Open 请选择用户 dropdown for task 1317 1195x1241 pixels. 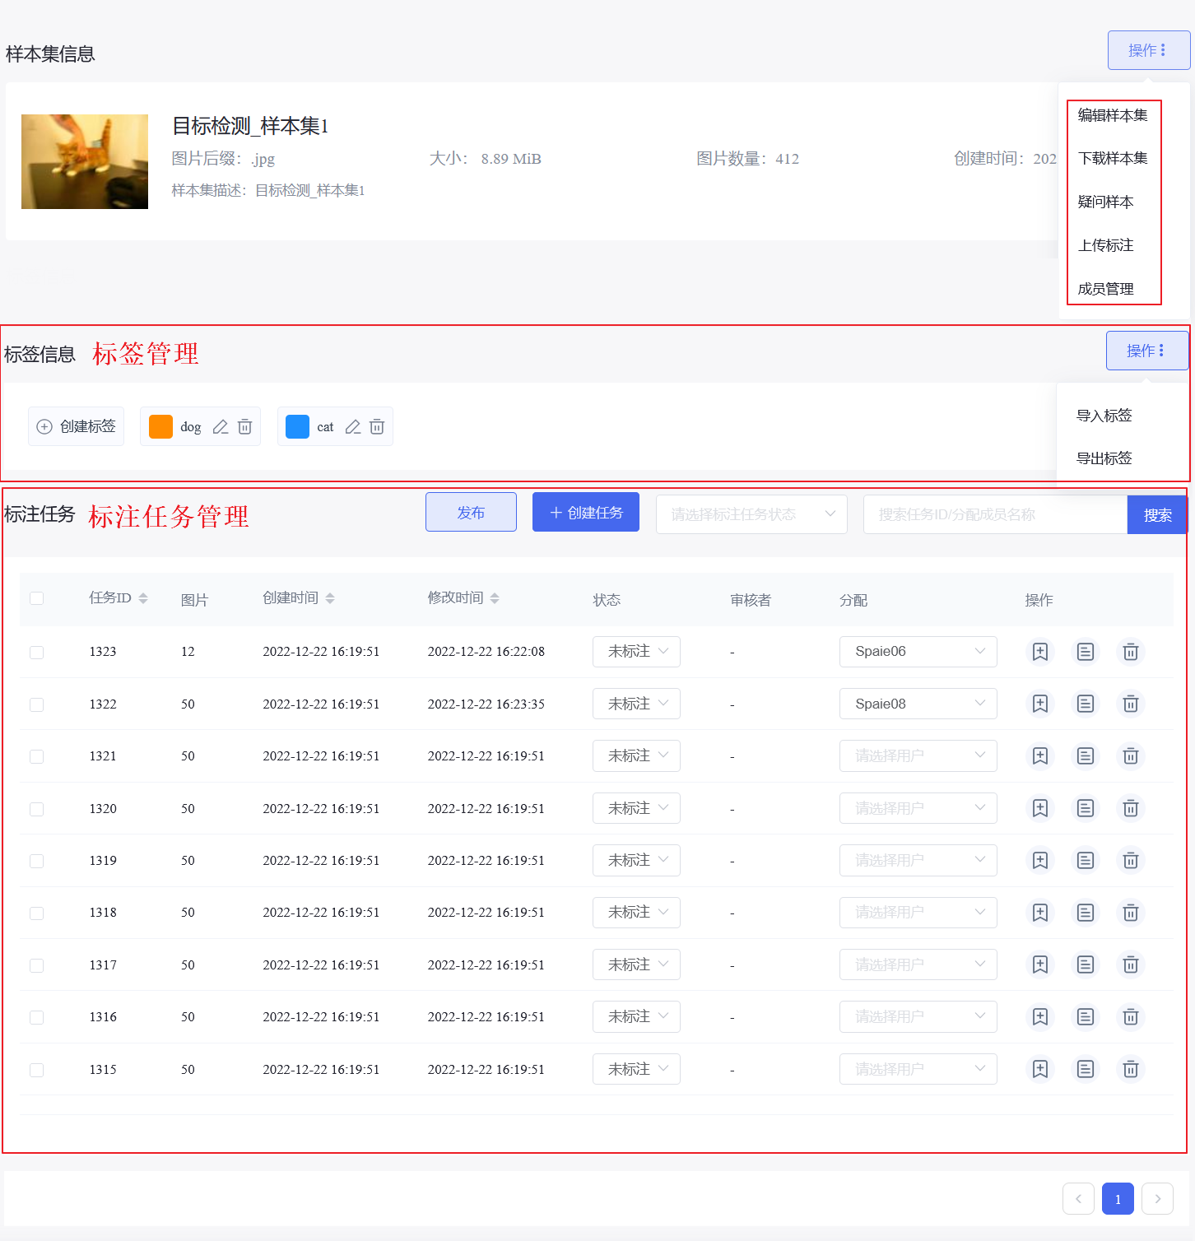point(918,964)
